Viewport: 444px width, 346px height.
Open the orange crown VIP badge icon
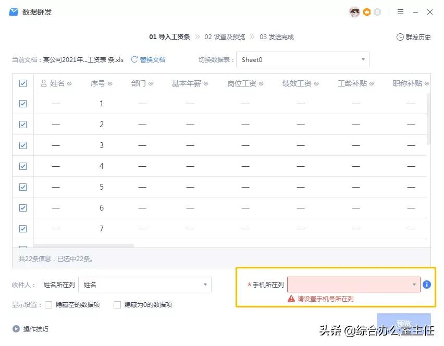[x=366, y=12]
